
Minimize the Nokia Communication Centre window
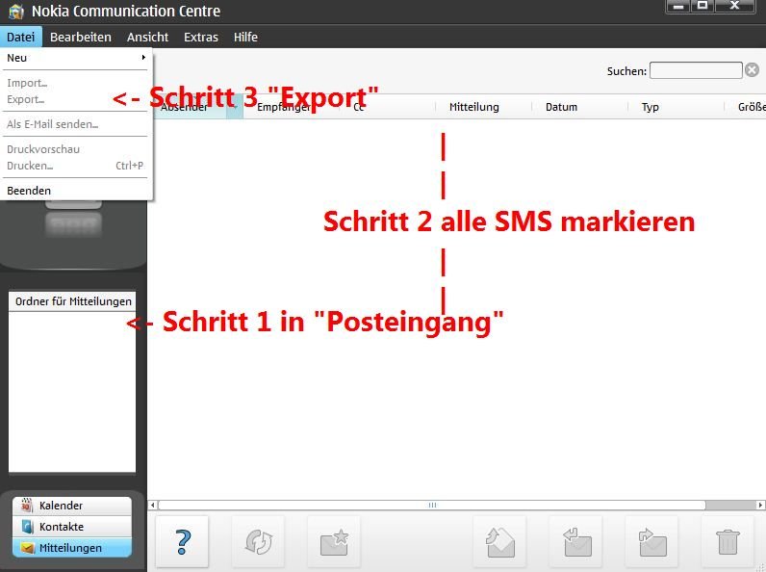point(678,6)
